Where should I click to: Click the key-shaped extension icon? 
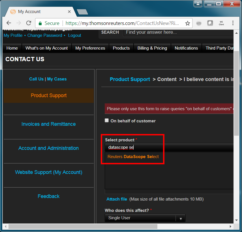(199, 23)
